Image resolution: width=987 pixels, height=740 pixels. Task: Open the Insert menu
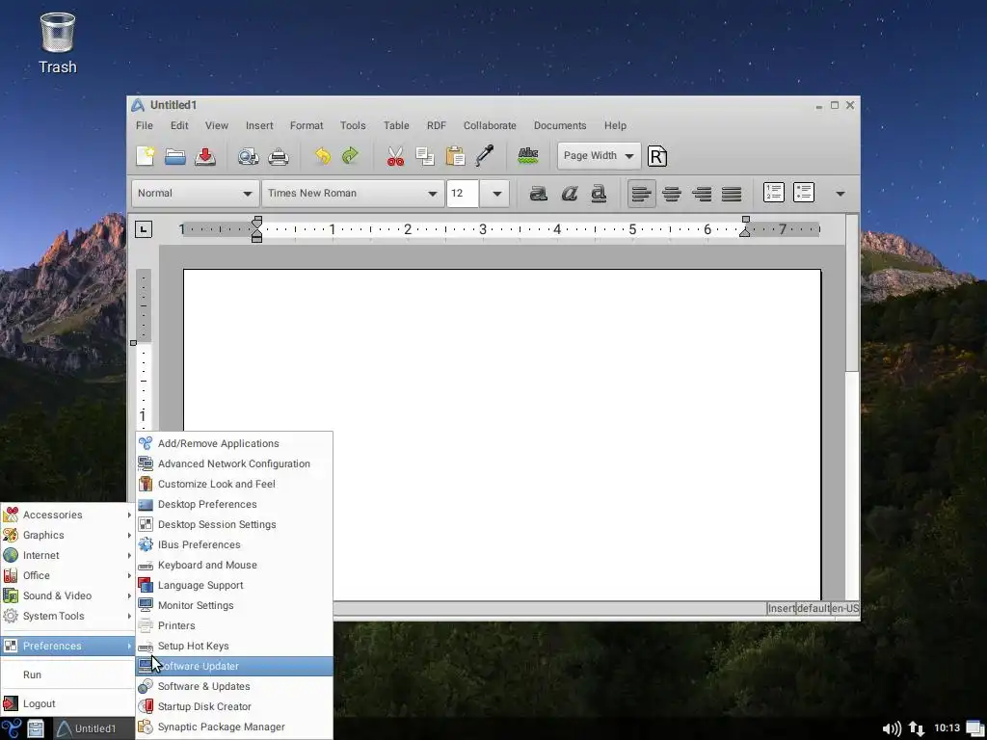click(x=259, y=125)
